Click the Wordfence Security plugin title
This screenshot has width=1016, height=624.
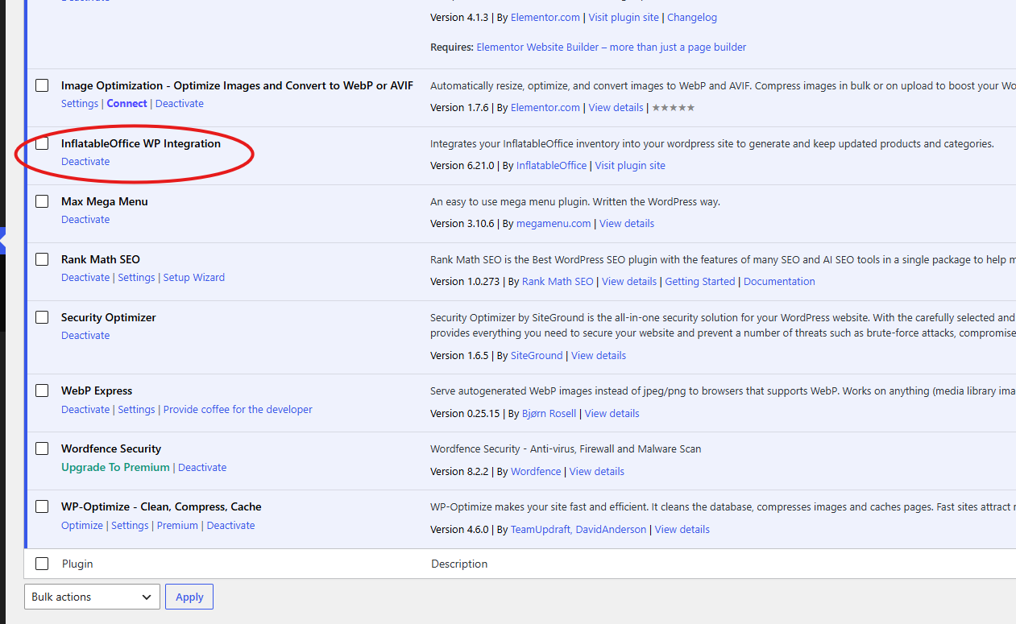(x=111, y=448)
